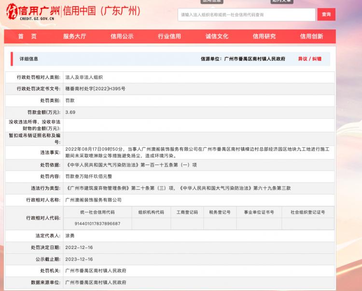Click the 行政处罚相对人类别 label
Screen dimensions: 362x291
pos(39,77)
